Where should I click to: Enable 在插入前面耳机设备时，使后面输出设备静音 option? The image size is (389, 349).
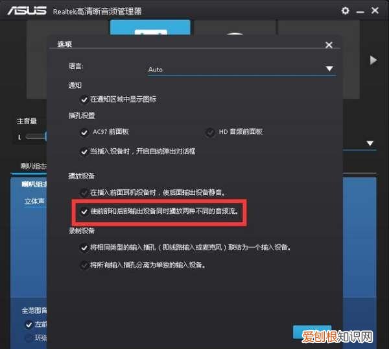point(84,192)
